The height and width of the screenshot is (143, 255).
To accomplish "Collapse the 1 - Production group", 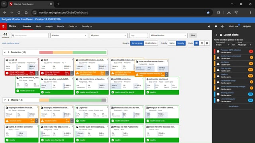I will (5, 52).
